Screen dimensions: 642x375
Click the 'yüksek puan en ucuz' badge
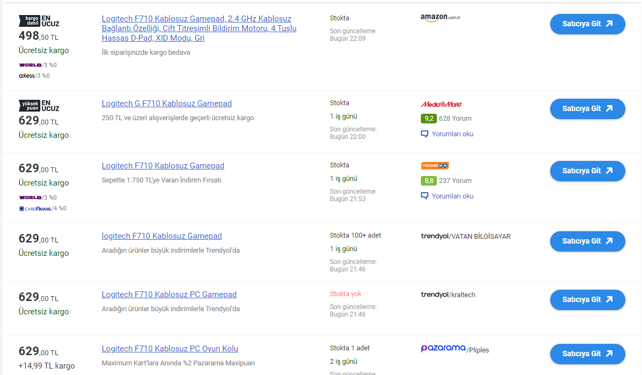pos(39,106)
